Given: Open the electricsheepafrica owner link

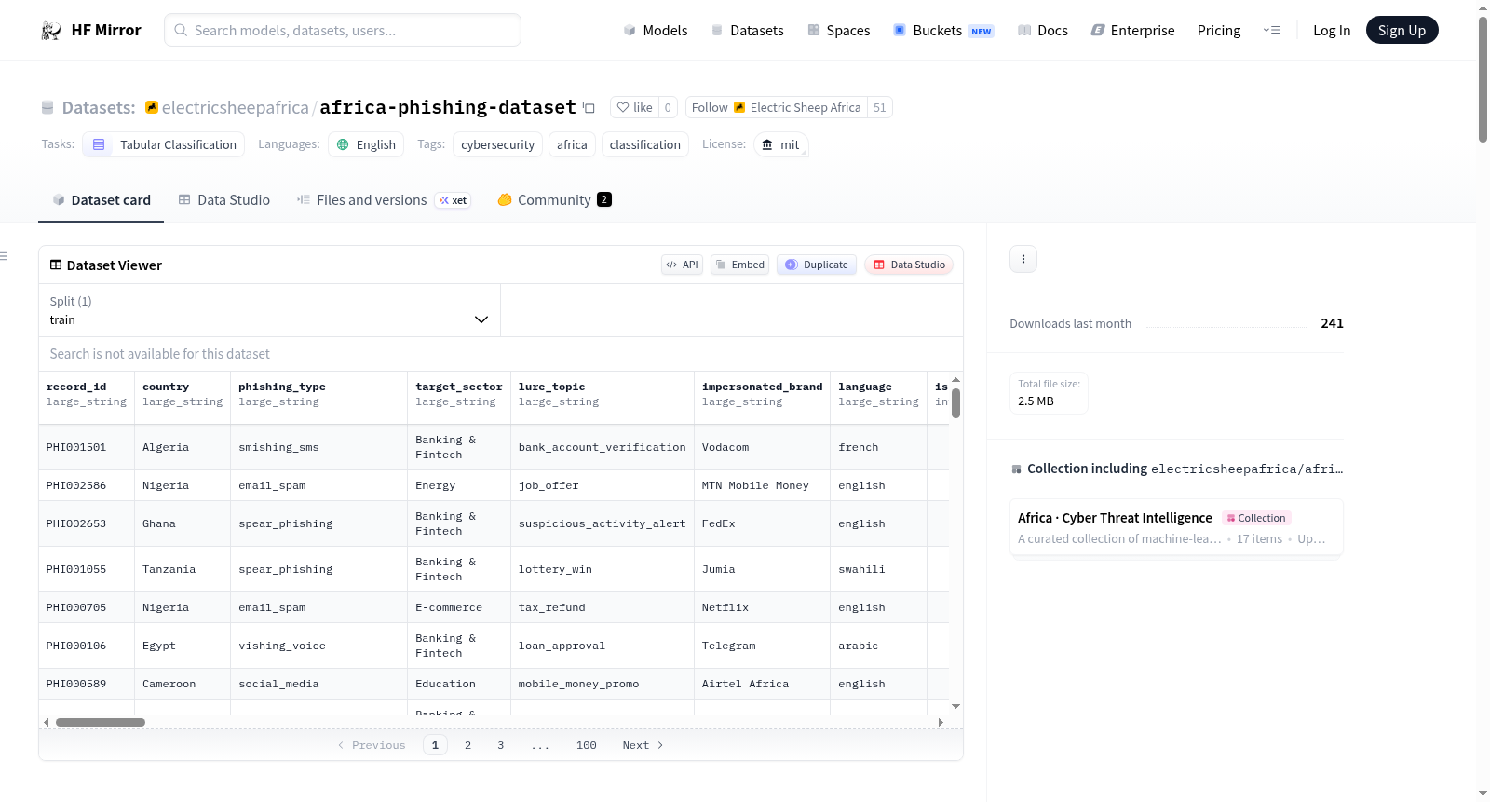Looking at the screenshot, I should click(235, 107).
